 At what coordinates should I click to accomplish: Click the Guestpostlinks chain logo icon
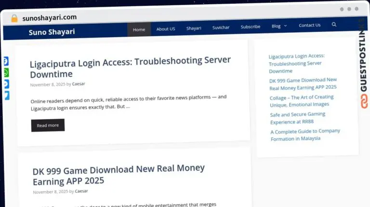pos(364,101)
